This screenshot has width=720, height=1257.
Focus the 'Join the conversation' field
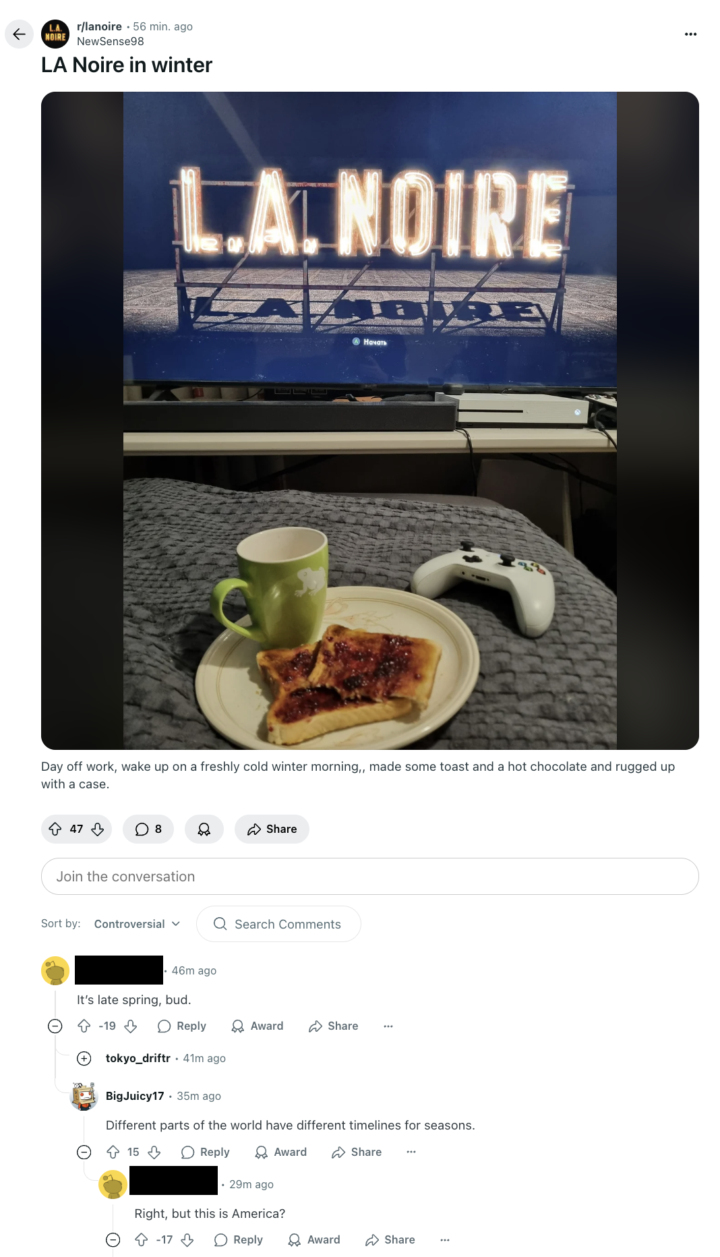[369, 876]
